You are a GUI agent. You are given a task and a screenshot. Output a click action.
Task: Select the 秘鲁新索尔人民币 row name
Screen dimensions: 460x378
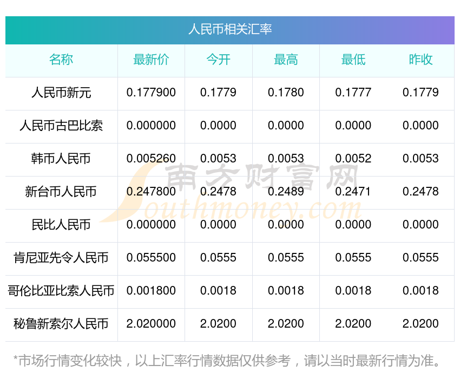tap(61, 324)
